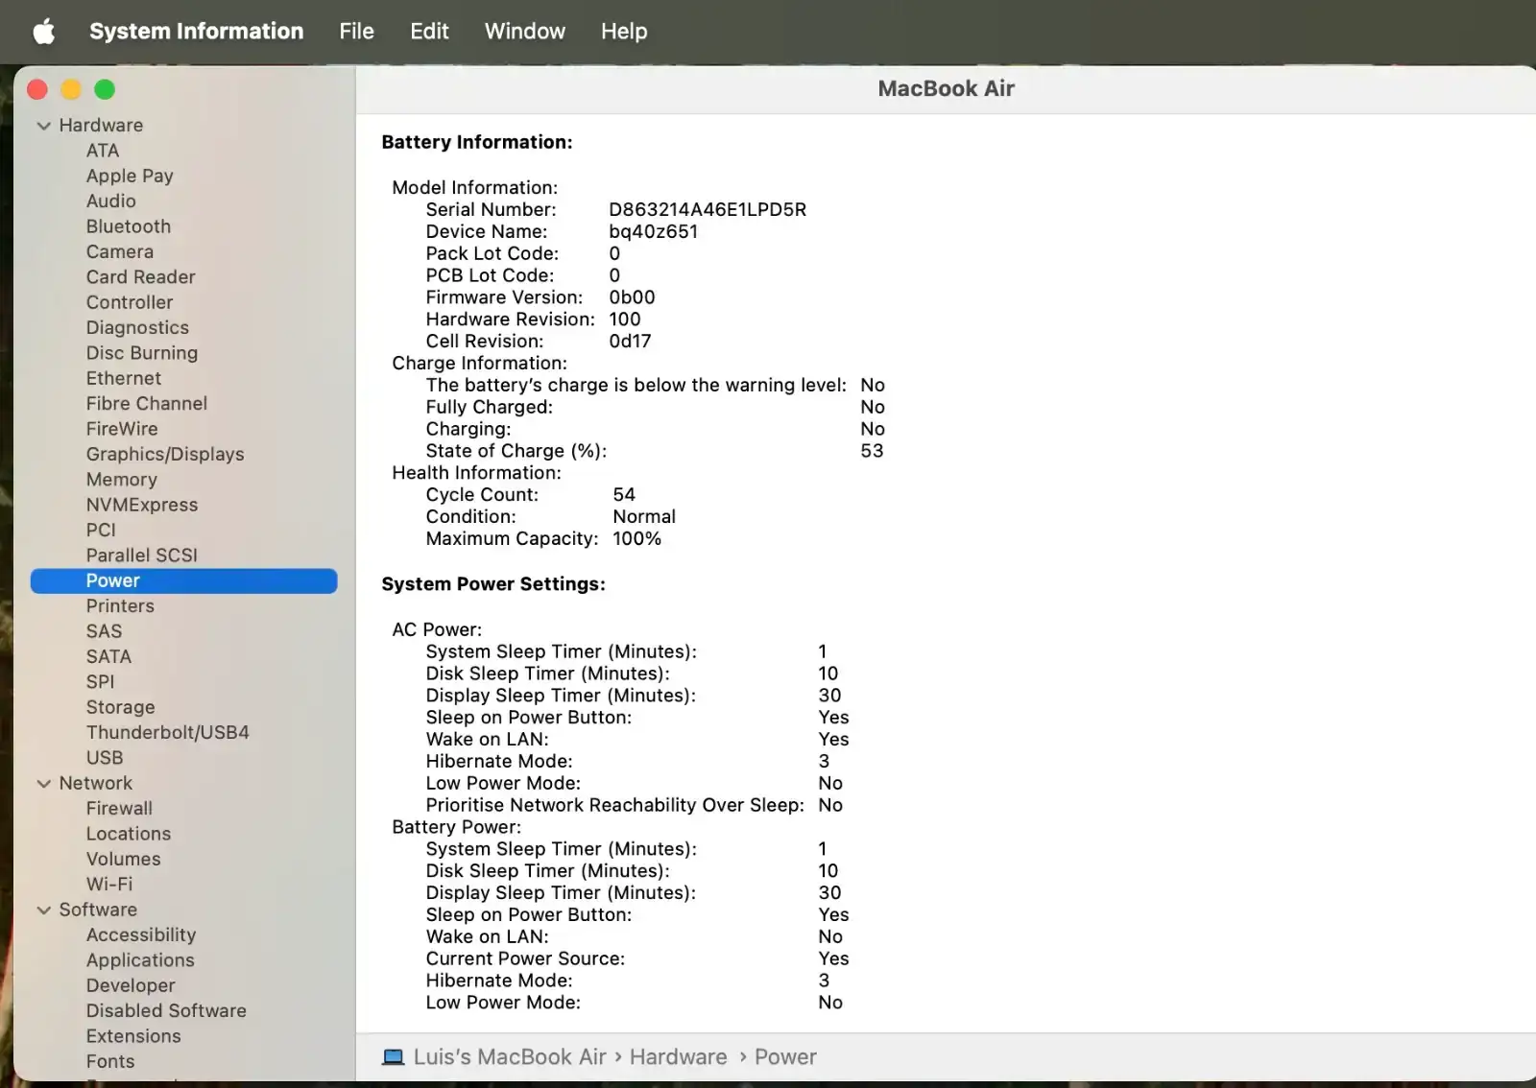Select Bluetooth in the sidebar

click(x=129, y=226)
